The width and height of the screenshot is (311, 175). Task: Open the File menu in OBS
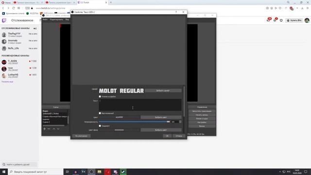coord(45,19)
